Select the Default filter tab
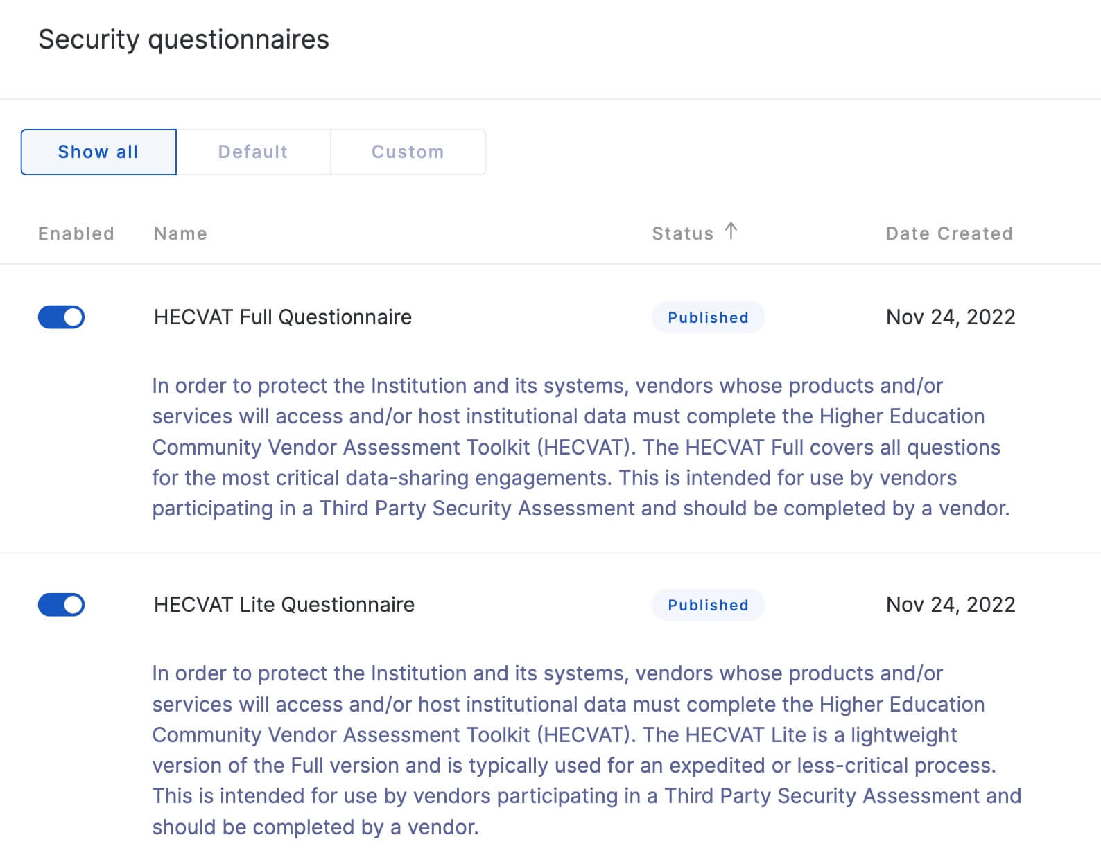 click(x=253, y=152)
